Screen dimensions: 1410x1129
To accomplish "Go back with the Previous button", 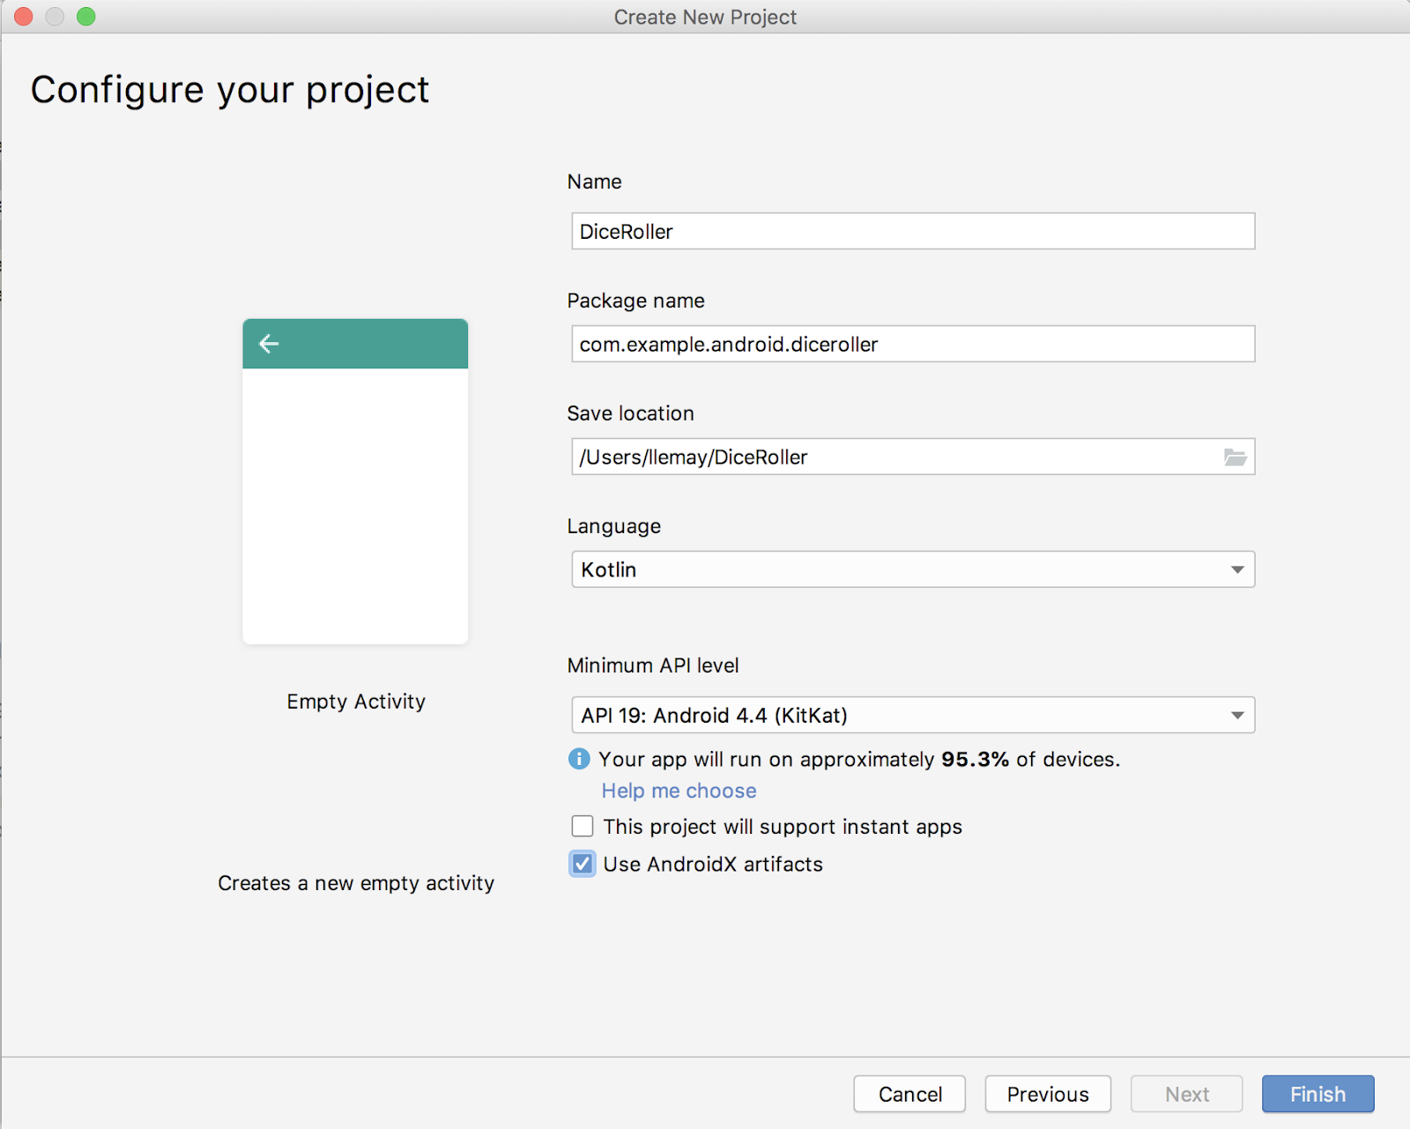I will pyautogui.click(x=1047, y=1094).
